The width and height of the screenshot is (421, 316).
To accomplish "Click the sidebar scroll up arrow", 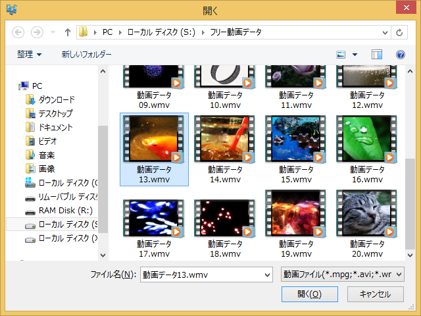I will 103,71.
